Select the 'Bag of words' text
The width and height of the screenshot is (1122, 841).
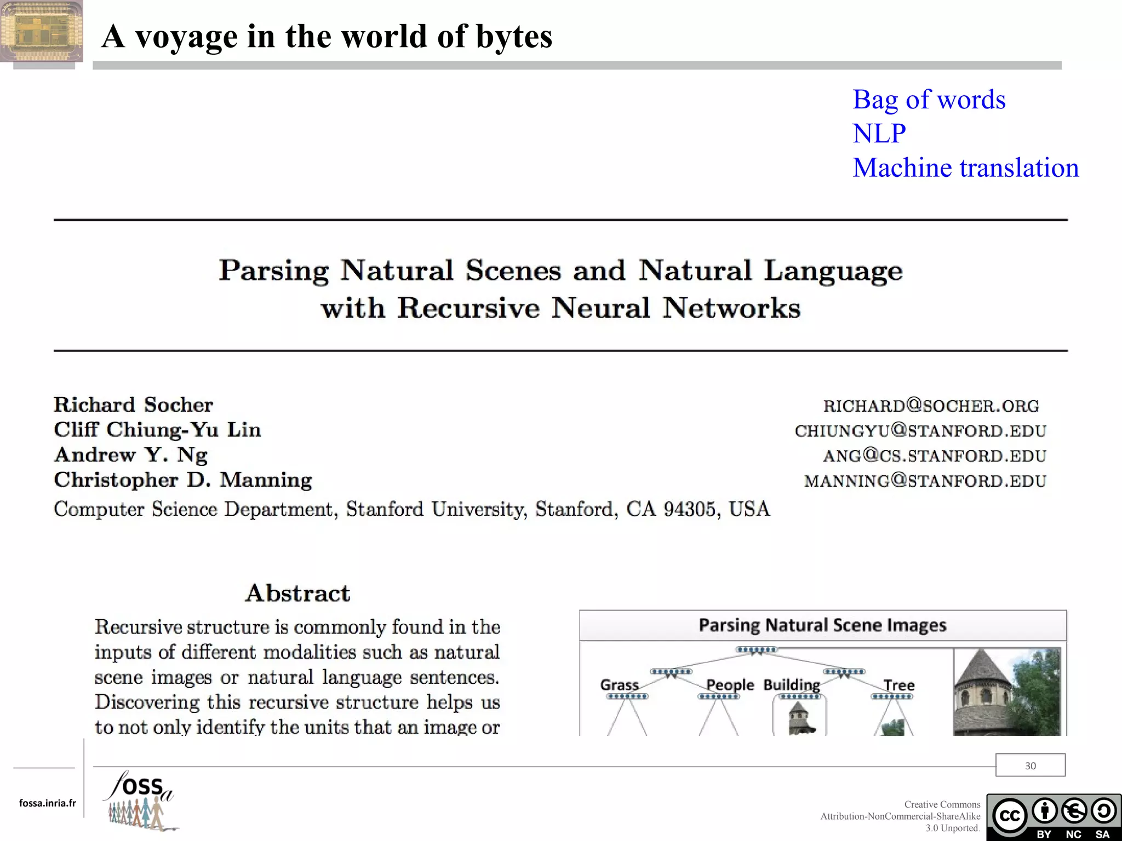pos(929,100)
